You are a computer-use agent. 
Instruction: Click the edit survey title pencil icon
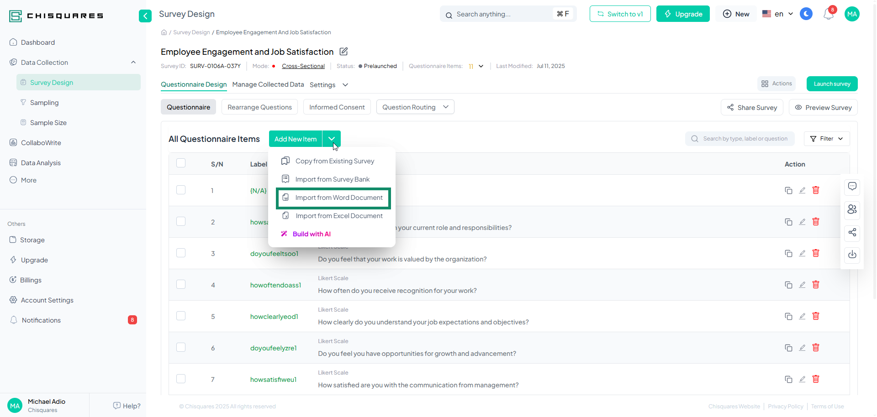point(343,52)
